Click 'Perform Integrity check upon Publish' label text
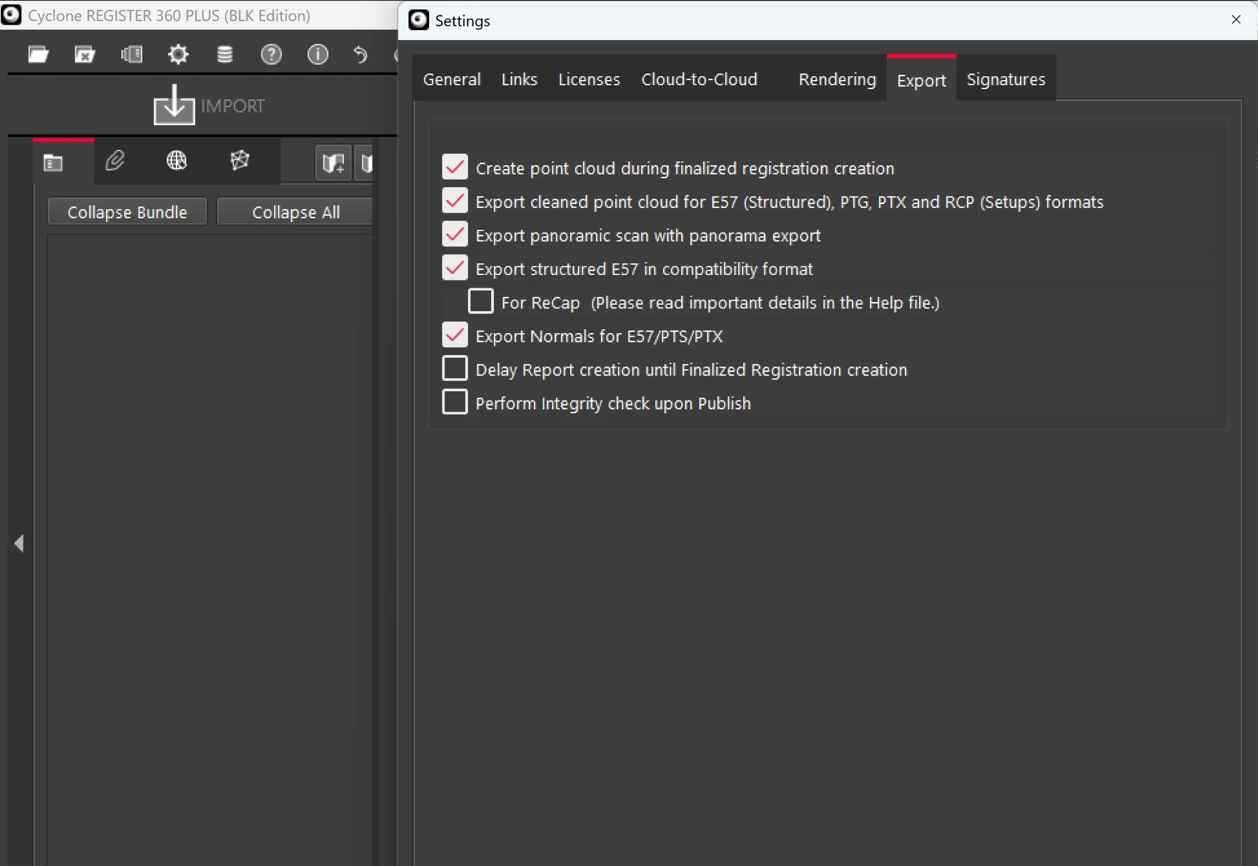 click(x=613, y=403)
